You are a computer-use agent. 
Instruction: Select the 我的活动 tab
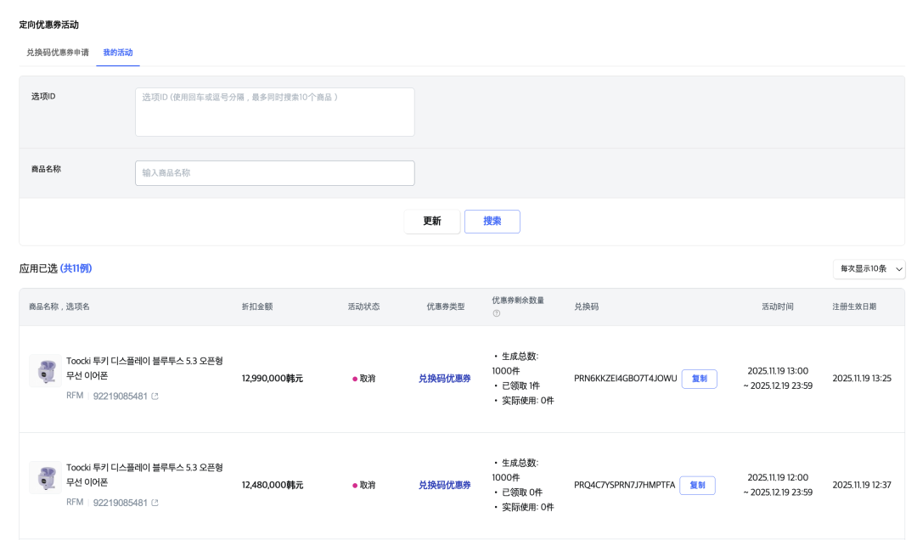pyautogui.click(x=117, y=53)
